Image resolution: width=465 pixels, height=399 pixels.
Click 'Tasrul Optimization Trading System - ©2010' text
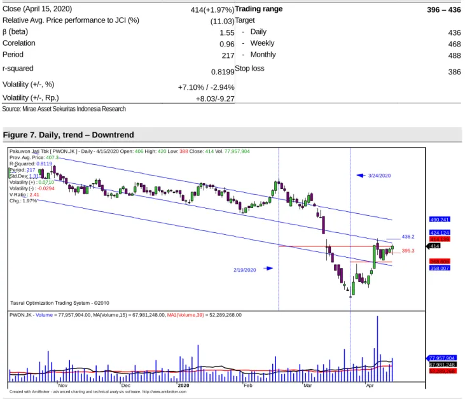pyautogui.click(x=60, y=303)
